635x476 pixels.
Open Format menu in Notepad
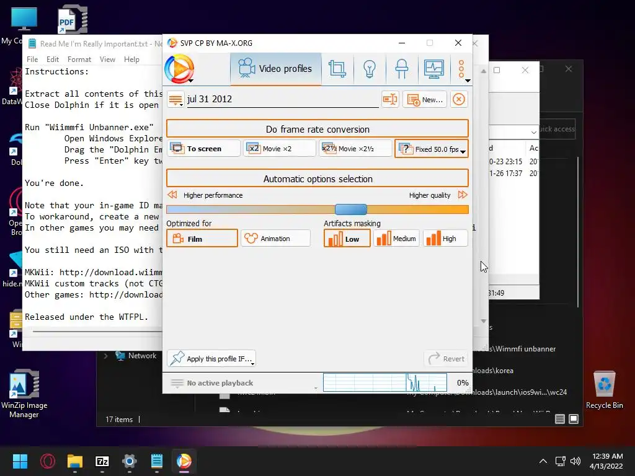[x=79, y=59]
